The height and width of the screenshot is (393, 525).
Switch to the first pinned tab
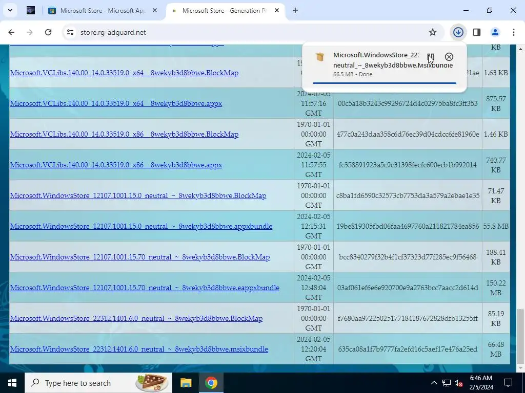[x=31, y=10]
